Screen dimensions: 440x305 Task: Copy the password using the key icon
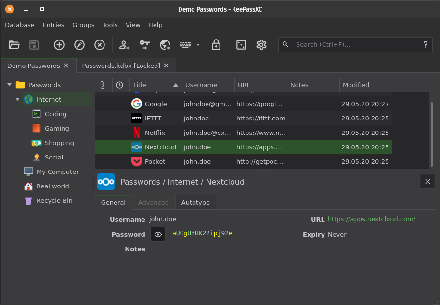click(x=144, y=44)
